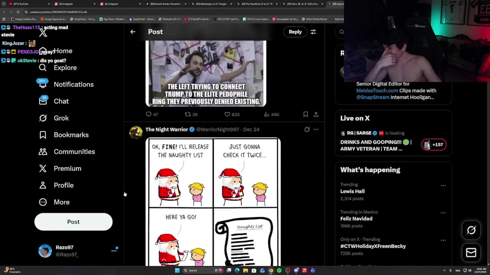Open the Feliz Navidad trending topic

(x=356, y=219)
